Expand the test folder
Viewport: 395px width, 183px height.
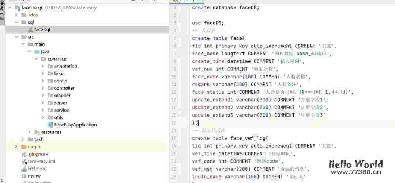(x=23, y=139)
